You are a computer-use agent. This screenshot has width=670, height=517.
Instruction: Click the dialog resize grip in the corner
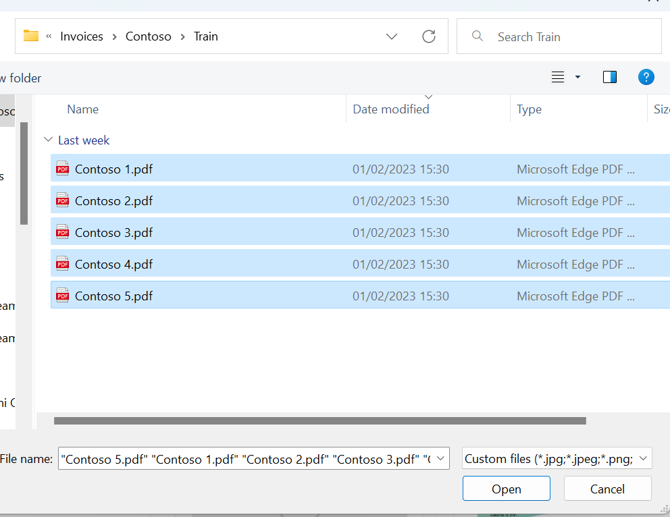point(665,508)
